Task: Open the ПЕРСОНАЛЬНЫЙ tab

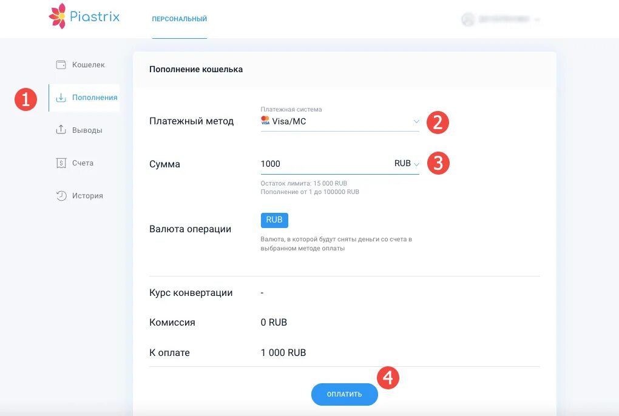Action: [179, 19]
